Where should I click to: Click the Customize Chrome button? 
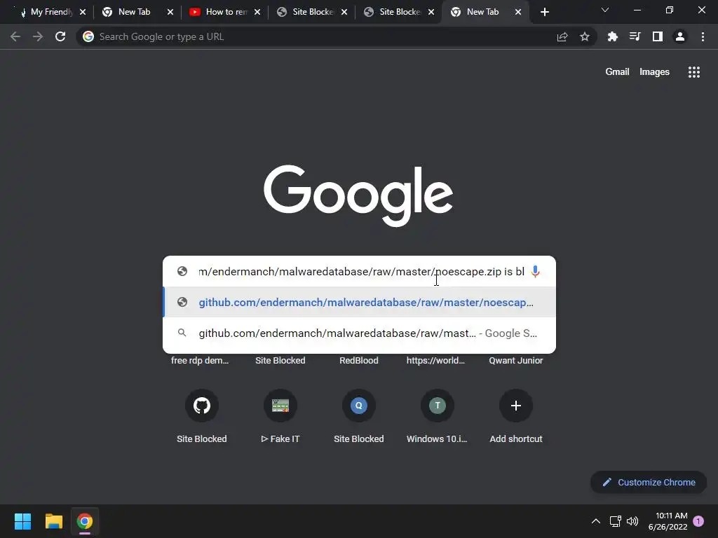[649, 482]
